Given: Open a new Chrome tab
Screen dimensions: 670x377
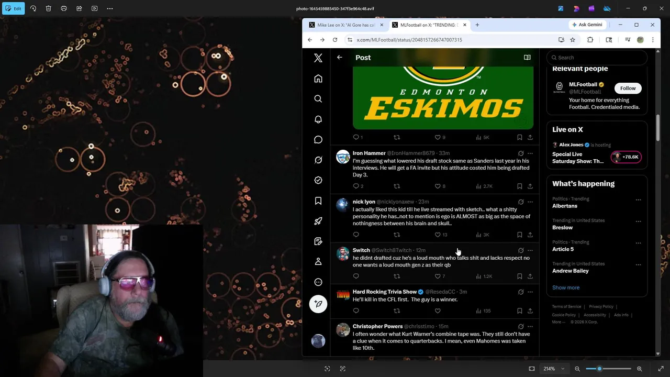Looking at the screenshot, I should 477,25.
